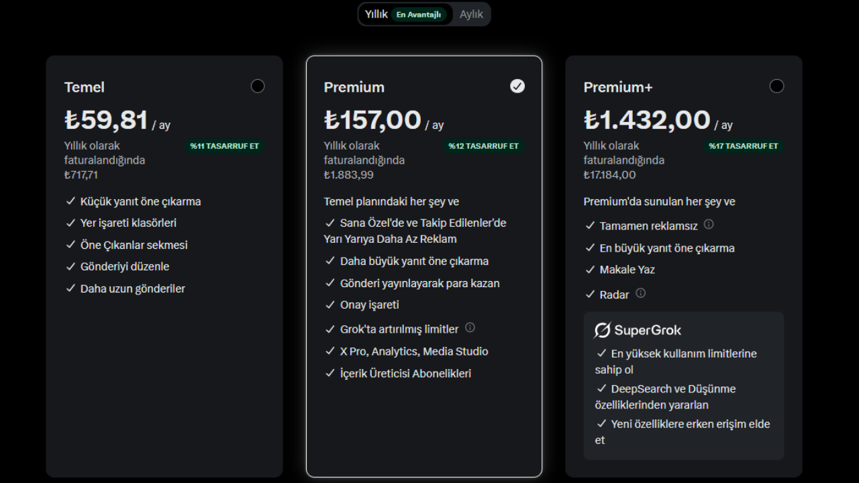Click the ₺717,71 yearly total
This screenshot has width=859, height=483.
tap(81, 175)
